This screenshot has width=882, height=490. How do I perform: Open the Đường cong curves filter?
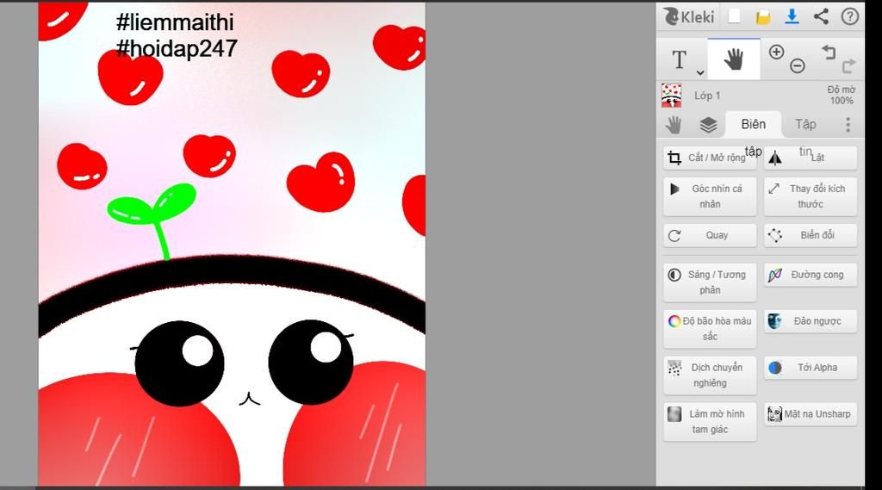coord(811,275)
